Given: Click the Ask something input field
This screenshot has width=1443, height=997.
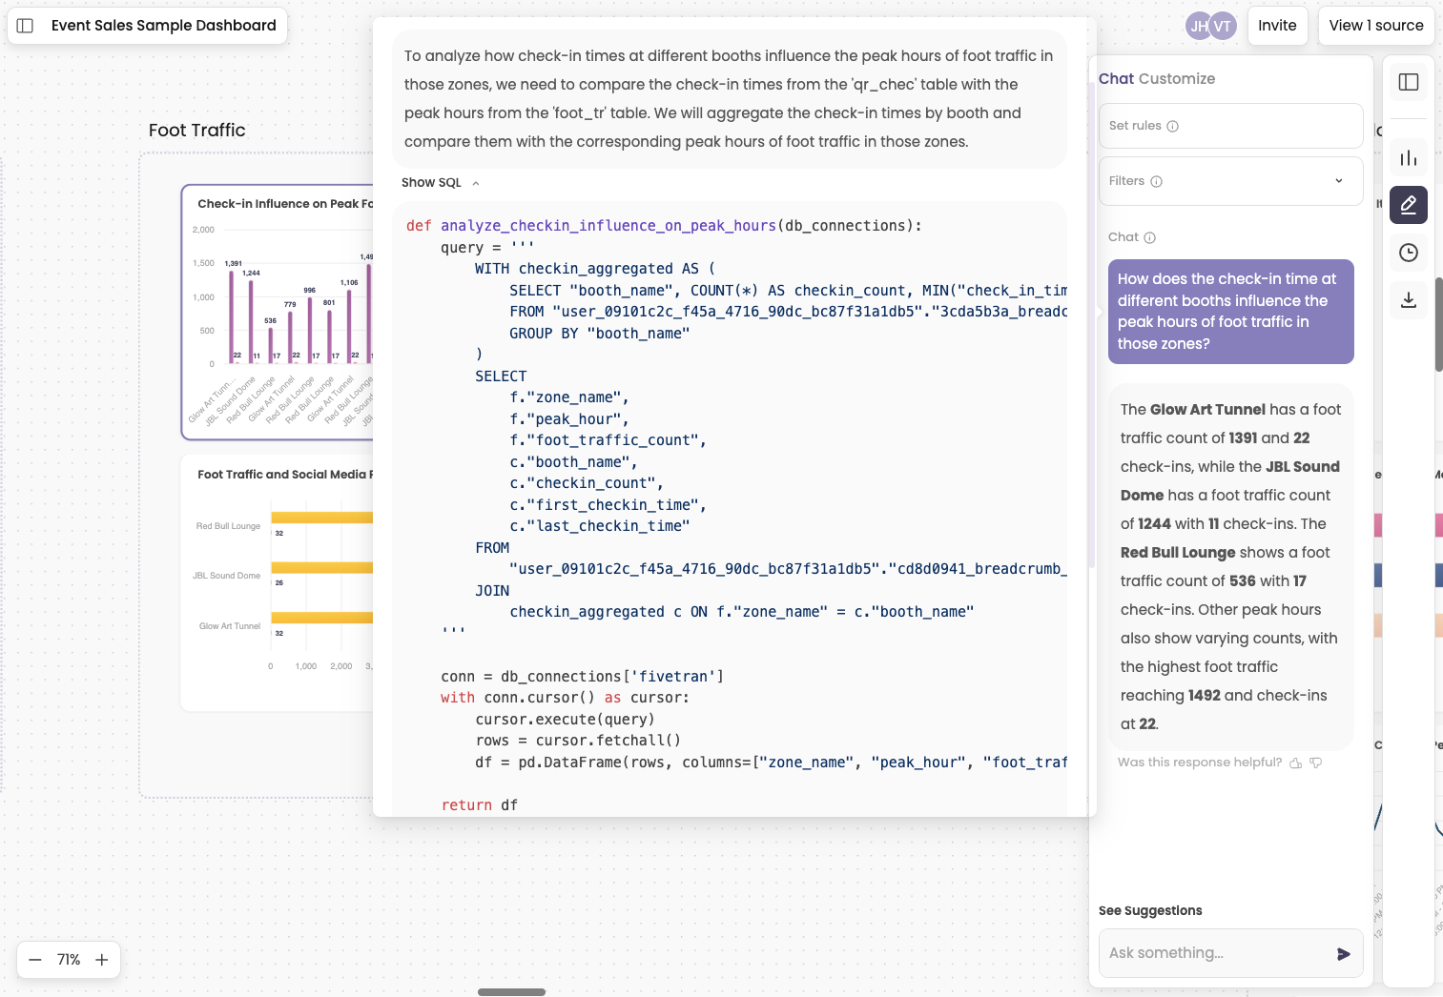Looking at the screenshot, I should pyautogui.click(x=1211, y=953).
